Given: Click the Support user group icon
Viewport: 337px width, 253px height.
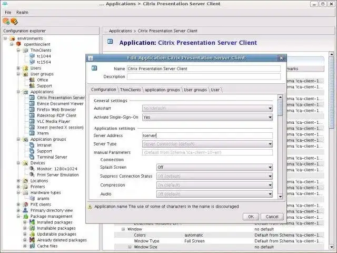Looking at the screenshot, I should pyautogui.click(x=32, y=86).
